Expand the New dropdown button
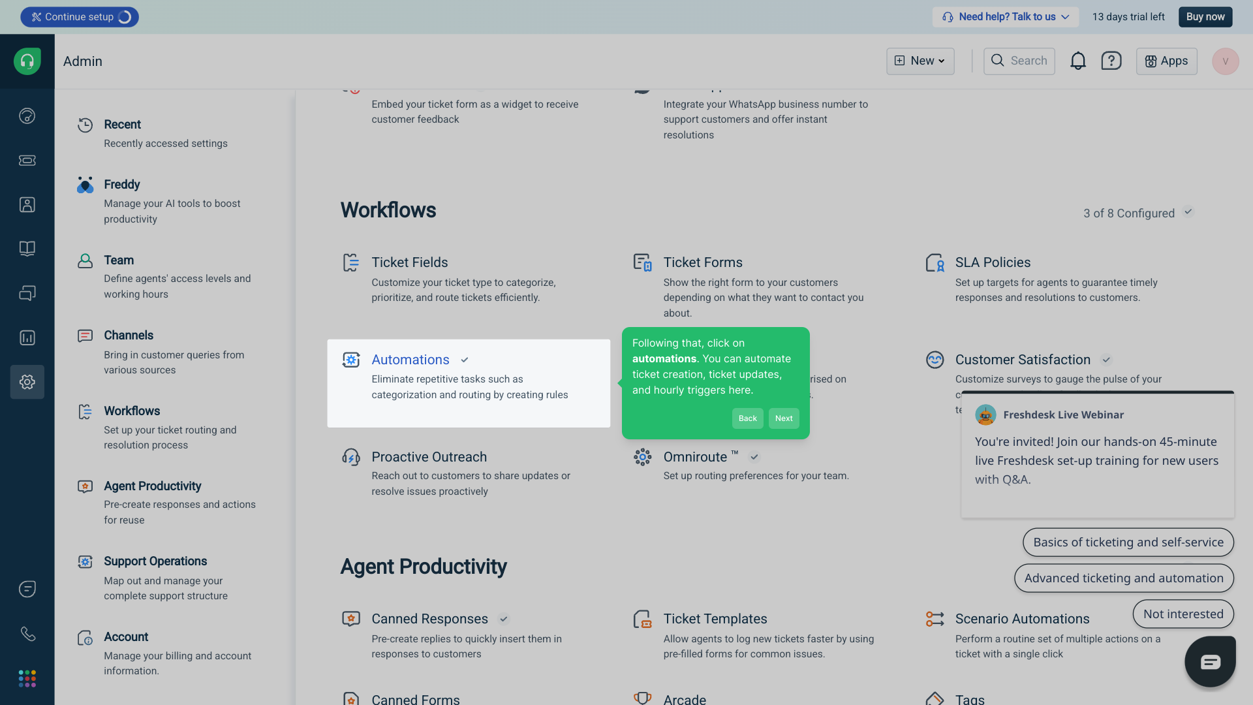Screen dimensions: 1253x705 pyautogui.click(x=920, y=61)
